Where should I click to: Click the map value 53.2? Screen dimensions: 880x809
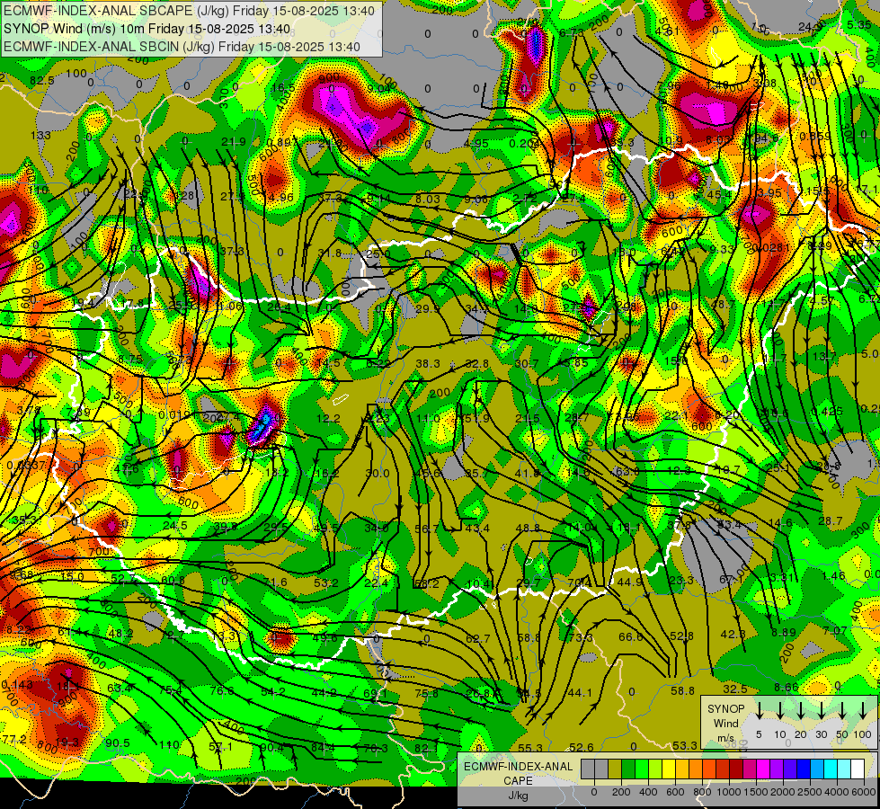(x=325, y=583)
